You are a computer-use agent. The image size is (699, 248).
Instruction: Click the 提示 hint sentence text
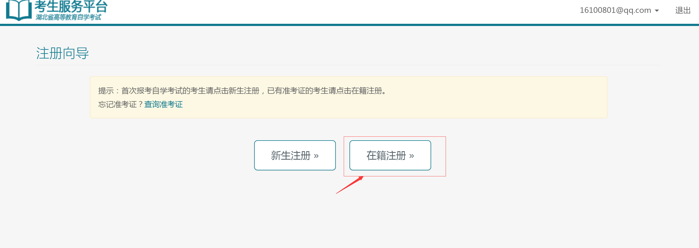[242, 91]
